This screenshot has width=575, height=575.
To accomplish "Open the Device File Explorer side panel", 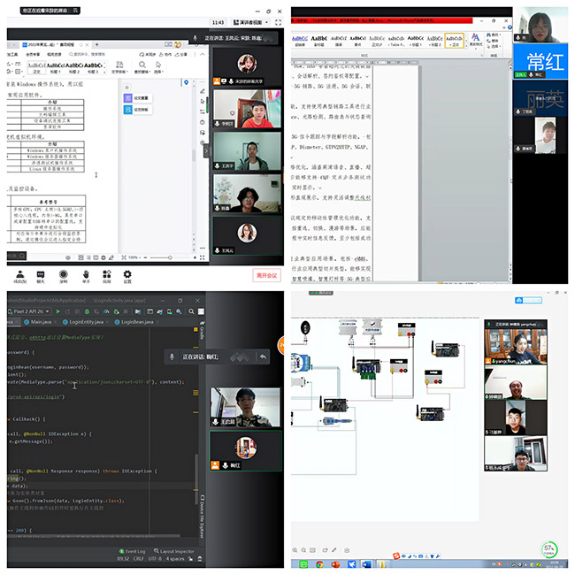I will 203,513.
